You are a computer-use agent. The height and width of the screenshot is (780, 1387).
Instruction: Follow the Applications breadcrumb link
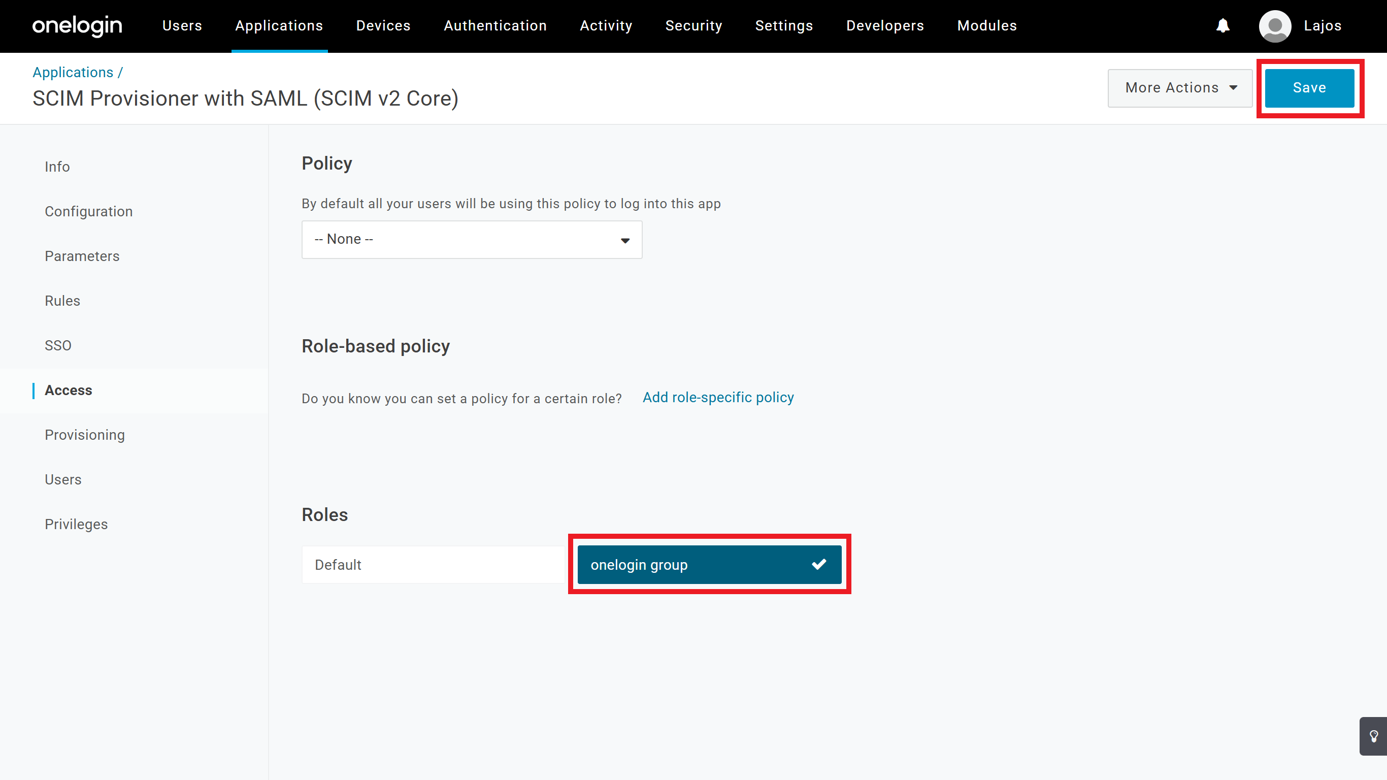[x=73, y=72]
